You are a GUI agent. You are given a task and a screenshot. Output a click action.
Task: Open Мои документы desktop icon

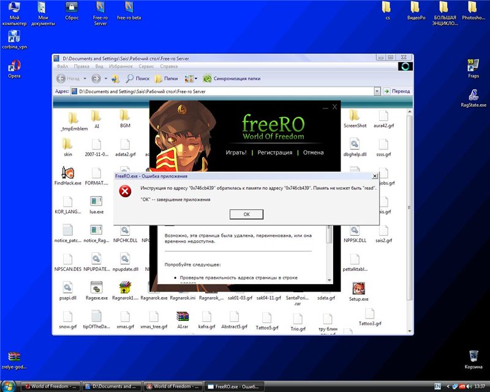pos(43,13)
